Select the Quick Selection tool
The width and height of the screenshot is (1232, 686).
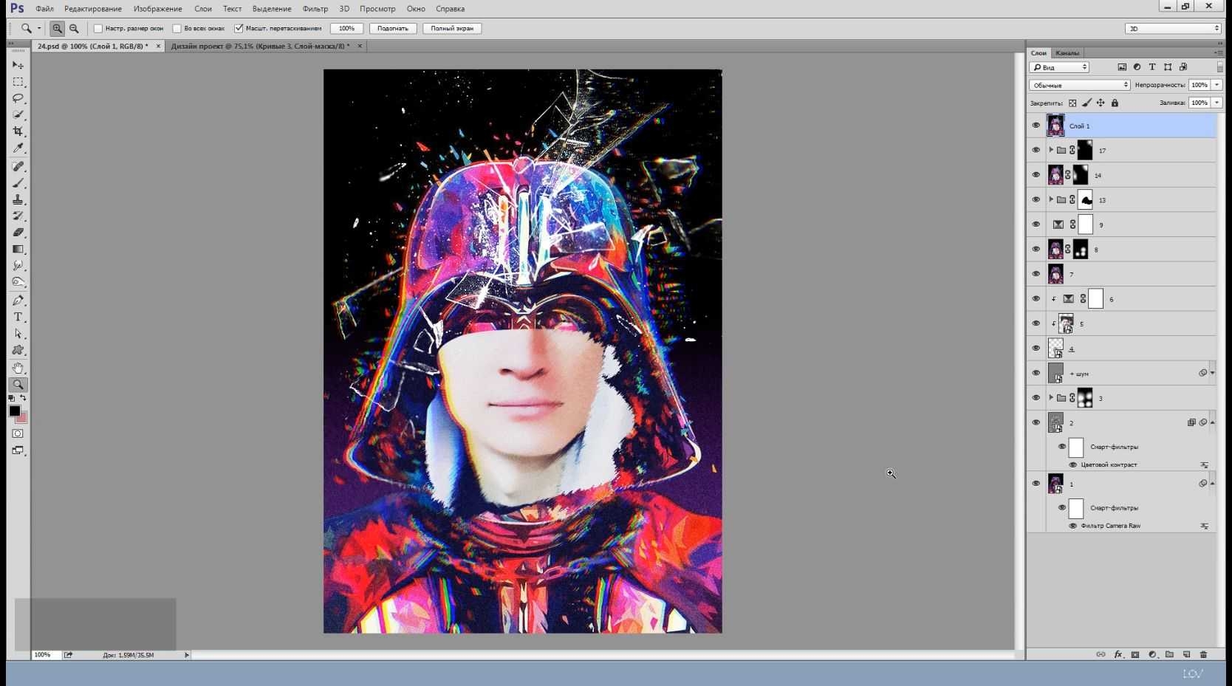click(18, 114)
